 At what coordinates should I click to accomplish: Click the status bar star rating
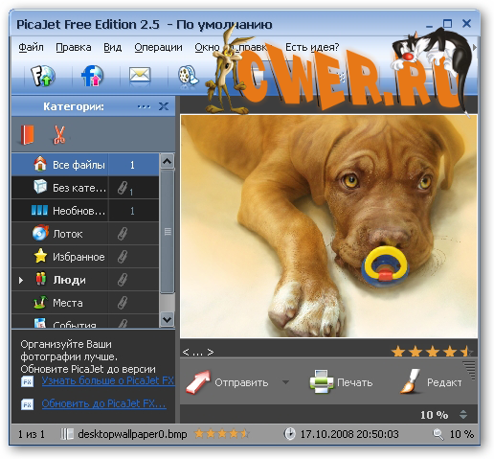[222, 434]
